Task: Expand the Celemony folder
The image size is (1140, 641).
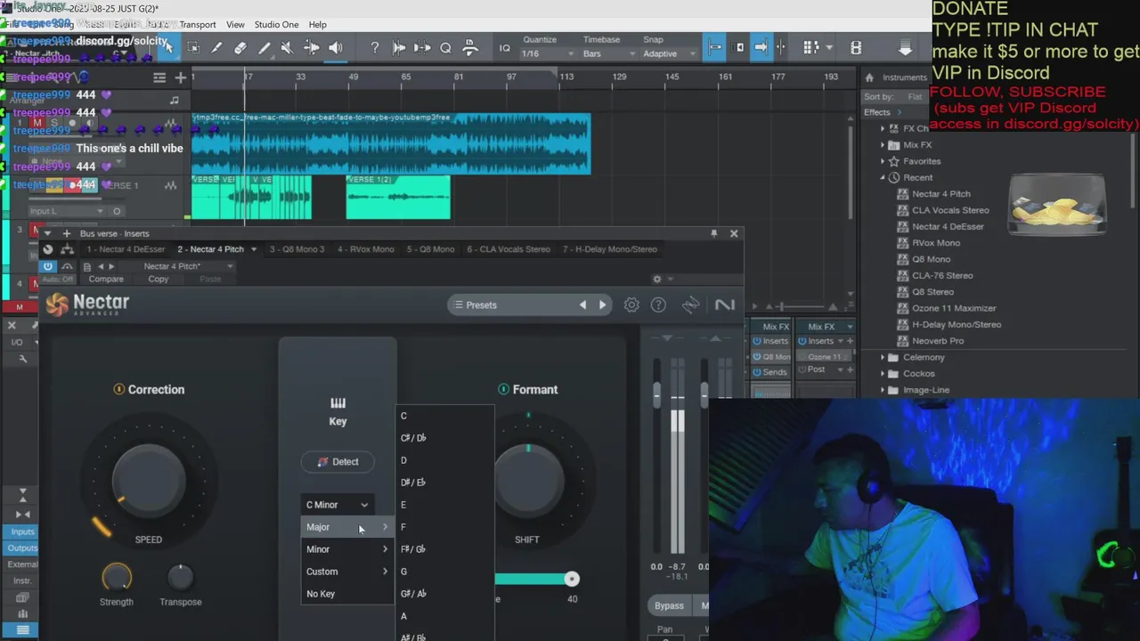Action: [x=883, y=357]
